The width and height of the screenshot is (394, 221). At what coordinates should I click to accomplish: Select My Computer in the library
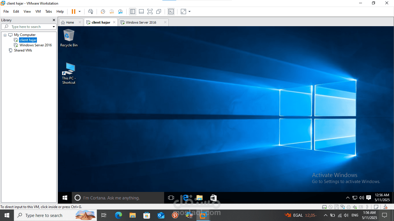tap(25, 35)
